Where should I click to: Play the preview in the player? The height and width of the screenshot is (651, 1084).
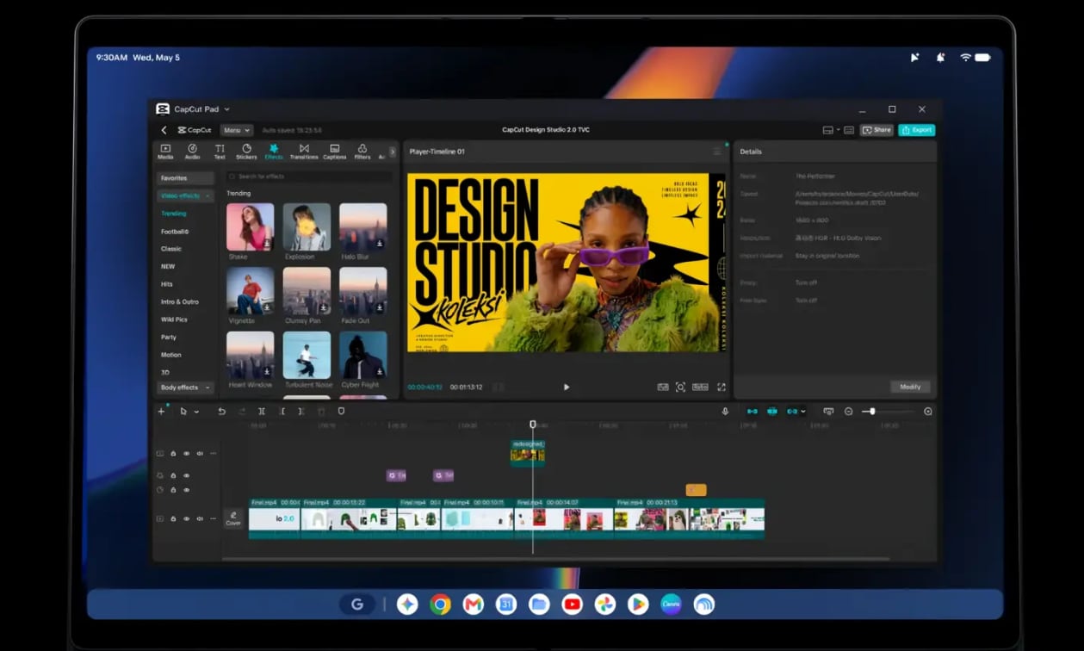click(567, 387)
